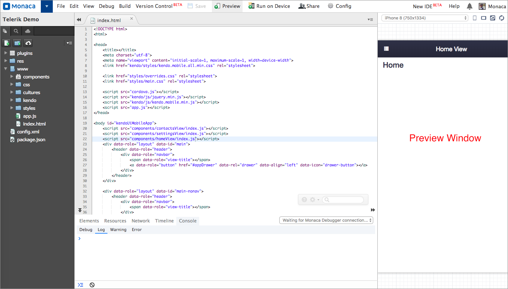Open the View menu
Viewport: 508px width, 289px height.
(89, 6)
